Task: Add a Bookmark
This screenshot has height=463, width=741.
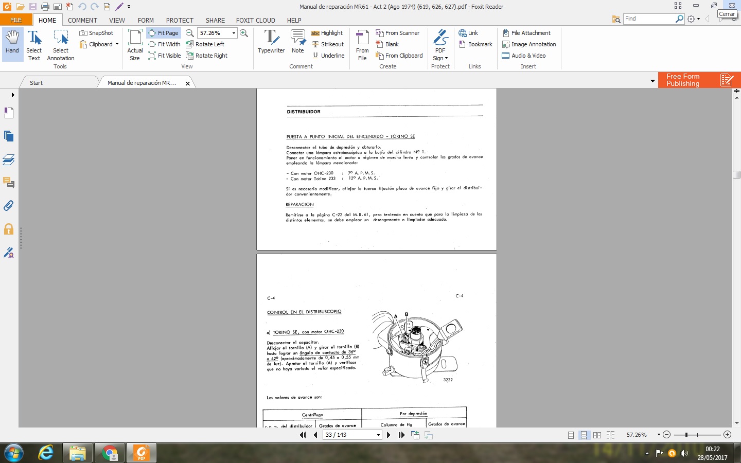Action: 475,44
